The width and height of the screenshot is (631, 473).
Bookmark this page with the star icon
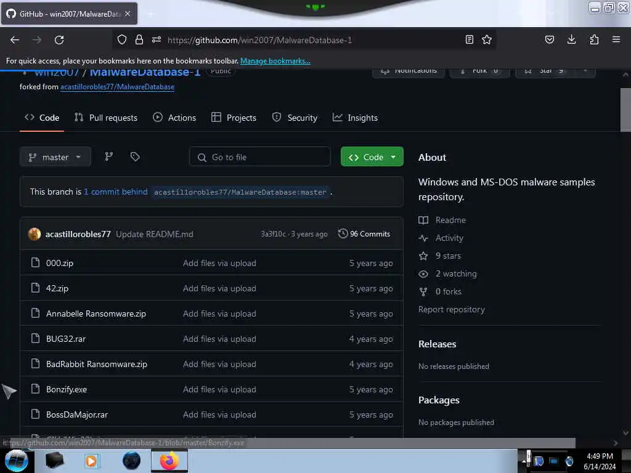487,39
